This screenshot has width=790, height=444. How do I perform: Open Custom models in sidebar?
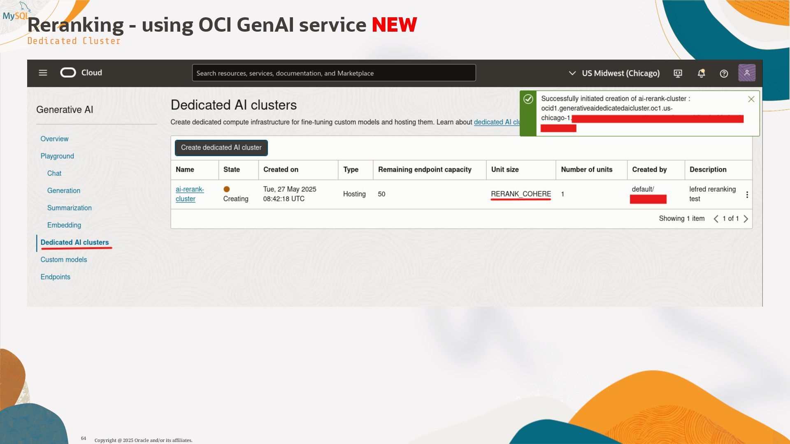pyautogui.click(x=63, y=260)
